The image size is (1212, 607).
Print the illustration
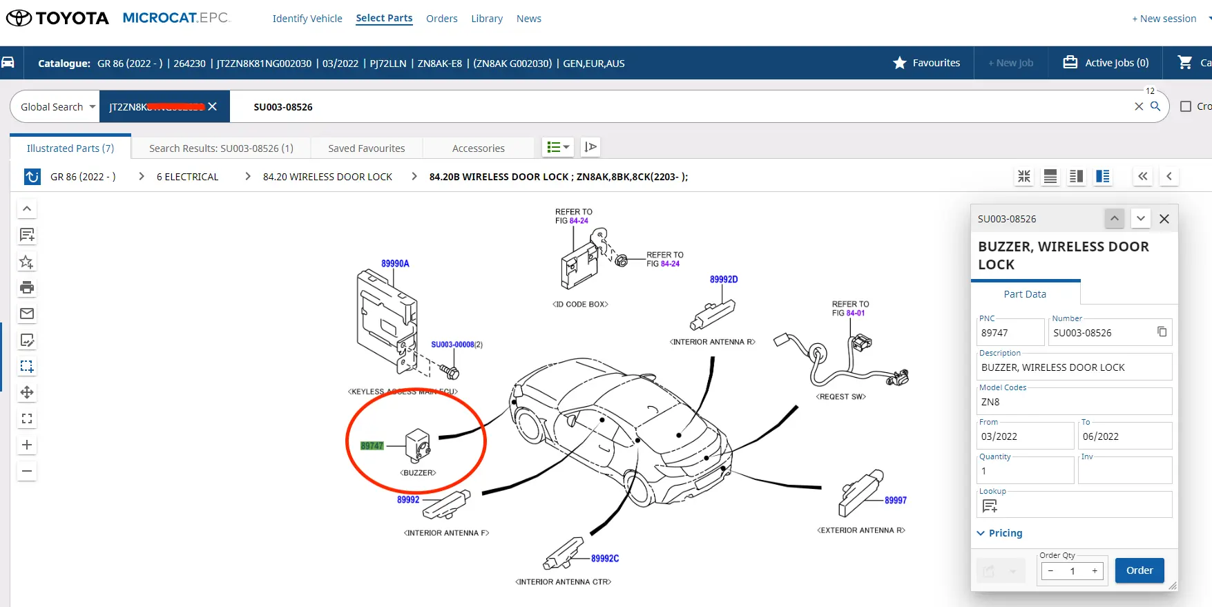(x=27, y=287)
